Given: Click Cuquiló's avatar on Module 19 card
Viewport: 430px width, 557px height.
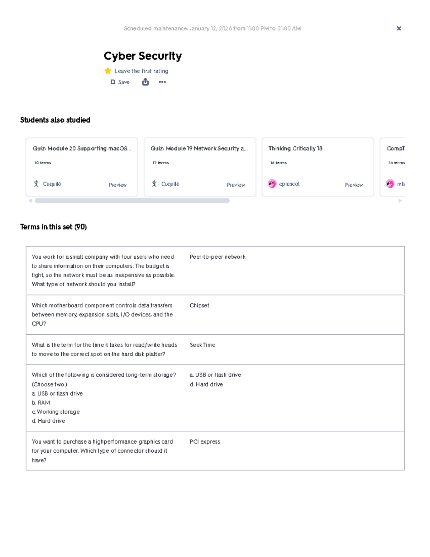Looking at the screenshot, I should tap(154, 184).
